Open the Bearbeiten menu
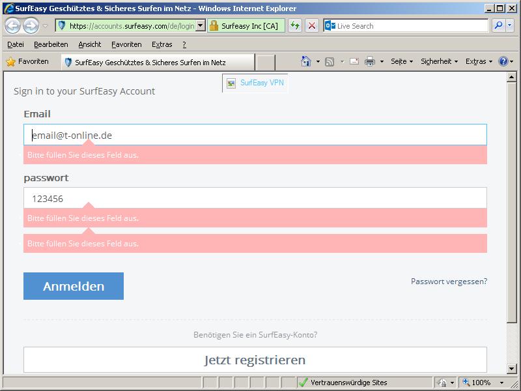This screenshot has width=521, height=391. (51, 44)
